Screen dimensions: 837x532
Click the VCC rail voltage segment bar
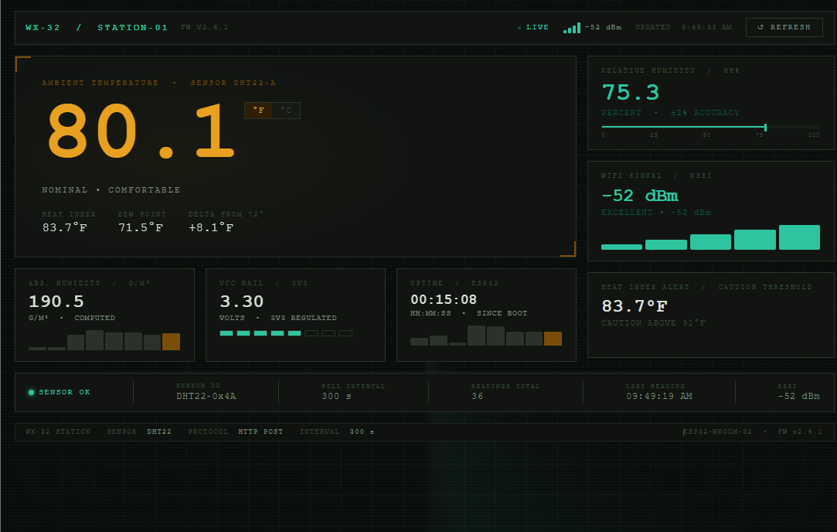pos(286,333)
